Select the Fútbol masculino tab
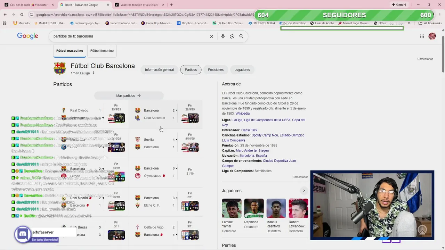 70,51
